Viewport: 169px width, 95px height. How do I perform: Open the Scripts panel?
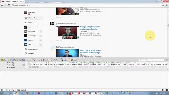click(36, 60)
